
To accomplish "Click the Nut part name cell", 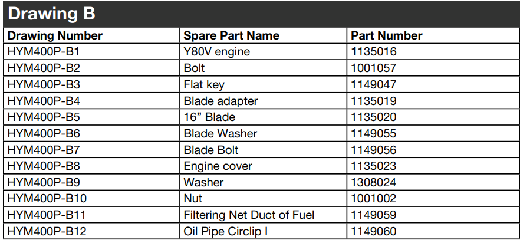I will (193, 199).
